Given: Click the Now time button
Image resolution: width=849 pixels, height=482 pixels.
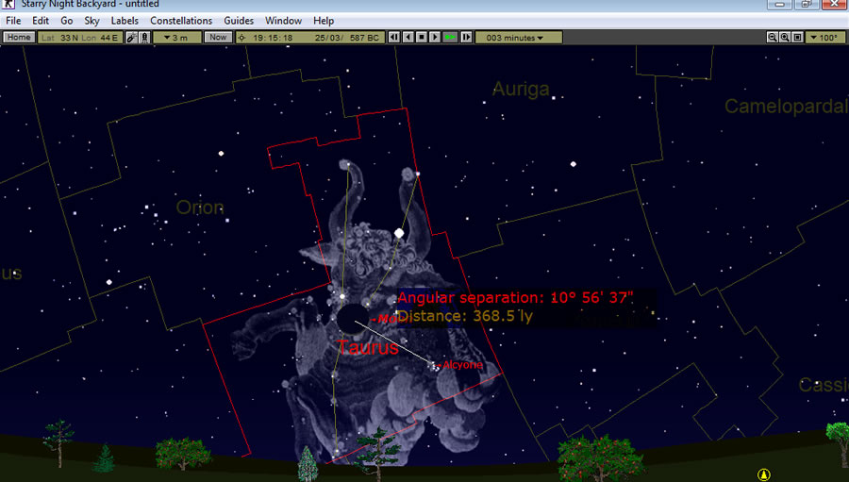Looking at the screenshot, I should tap(218, 38).
